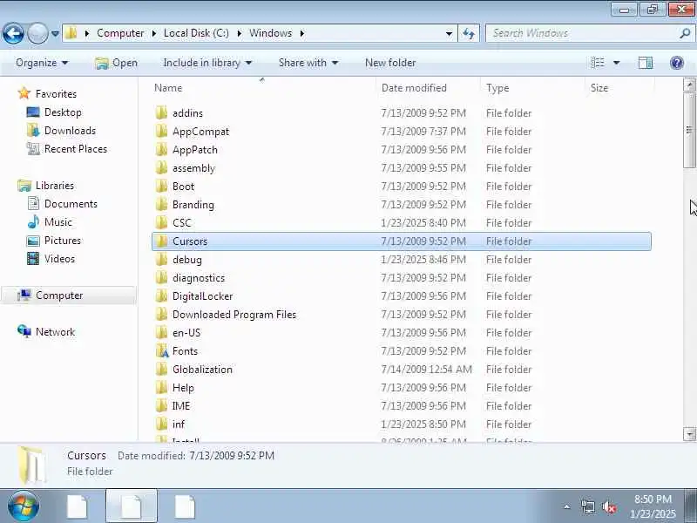
Task: Show hidden icons in system tray
Action: click(567, 506)
